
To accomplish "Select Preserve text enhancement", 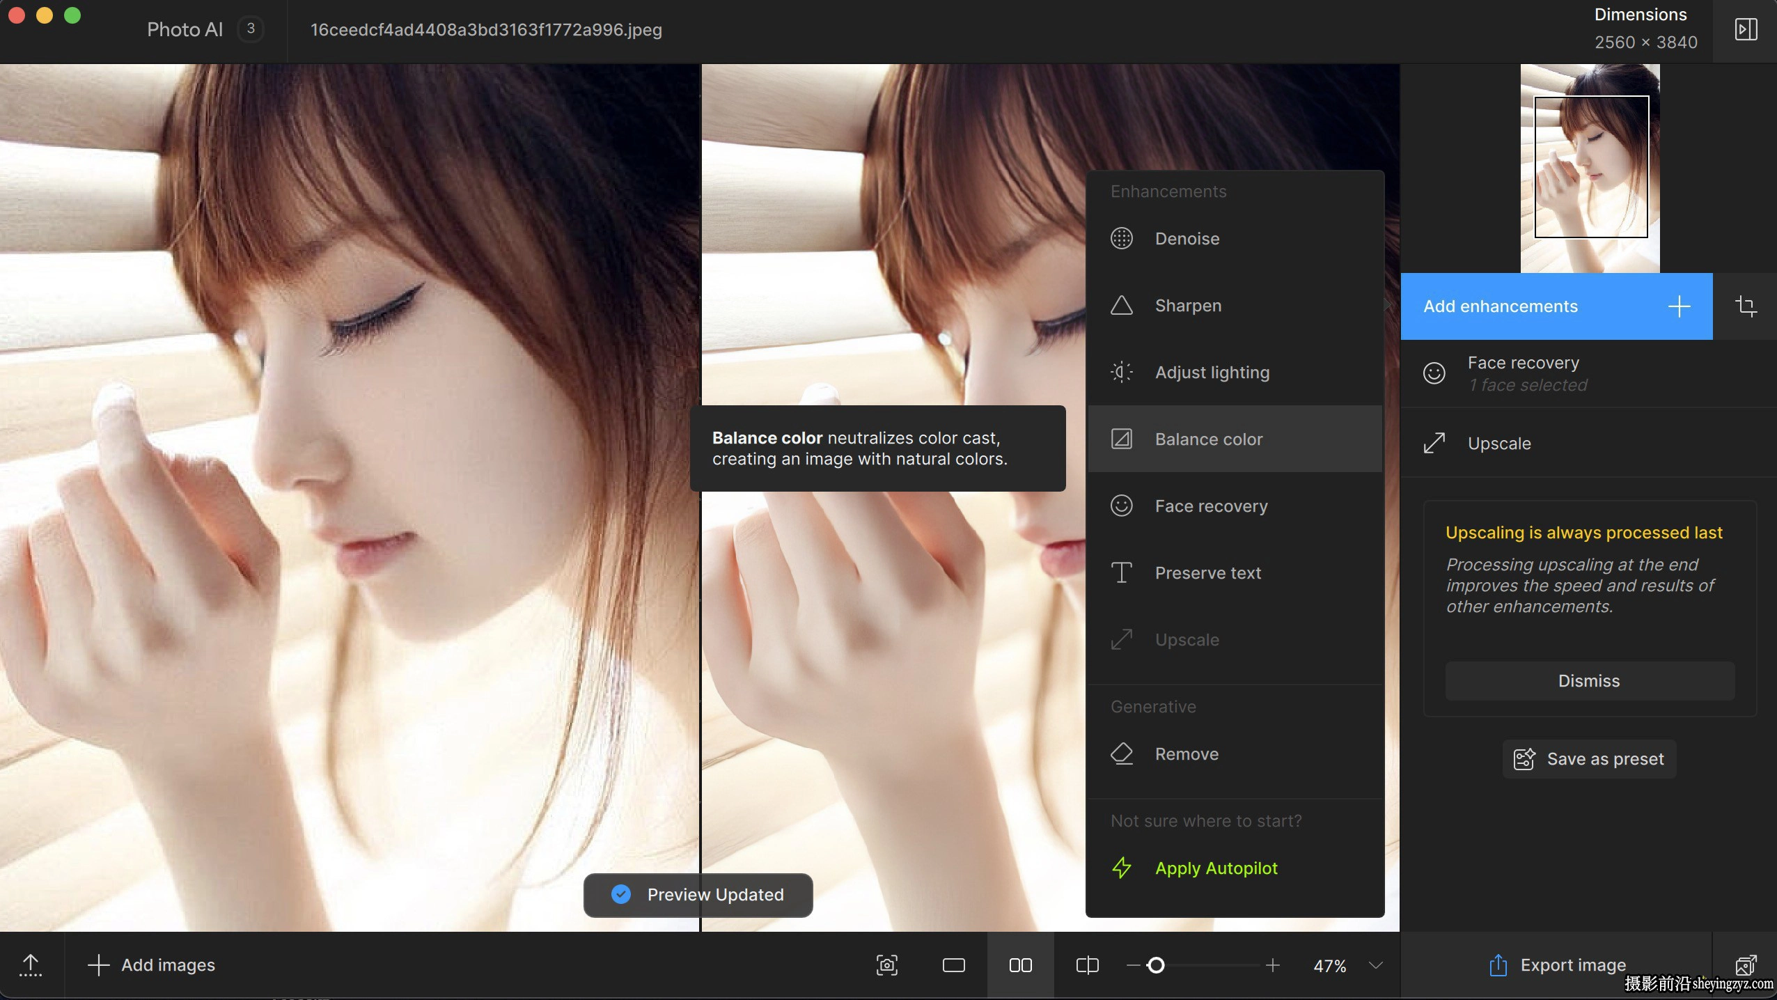I will (x=1235, y=572).
